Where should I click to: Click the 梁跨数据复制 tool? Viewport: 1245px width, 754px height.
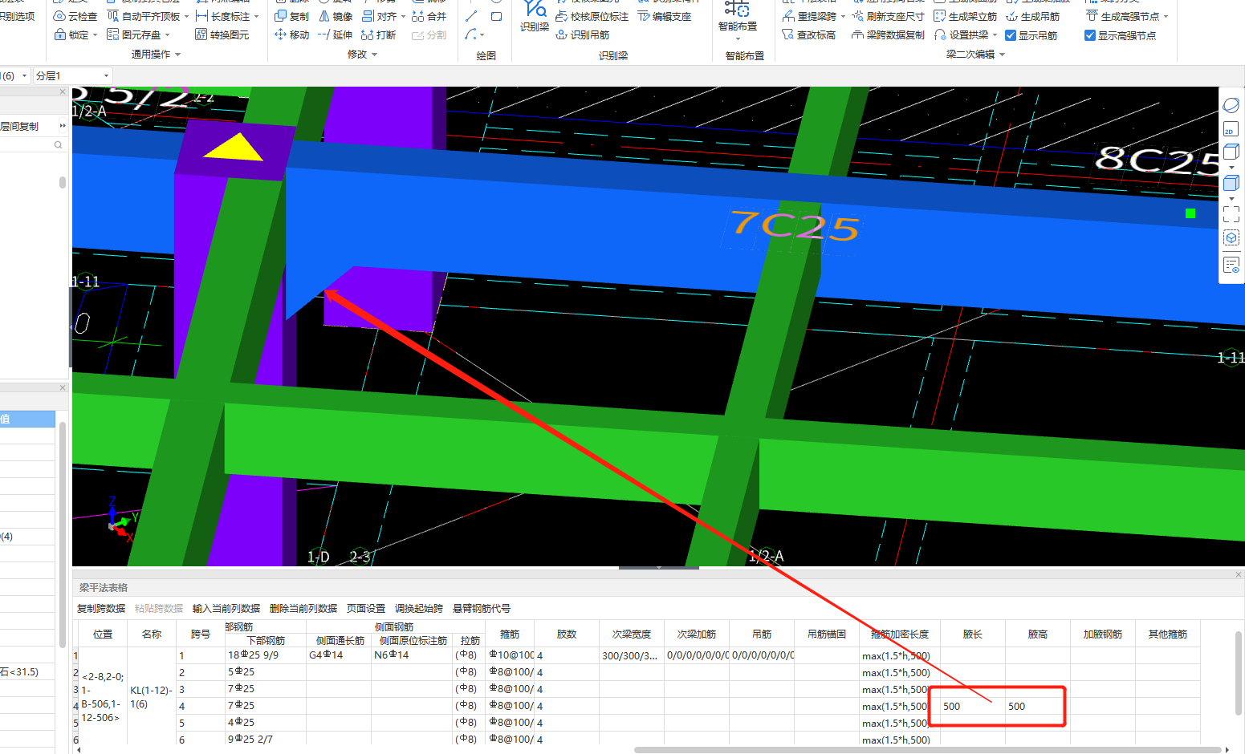pyautogui.click(x=888, y=34)
